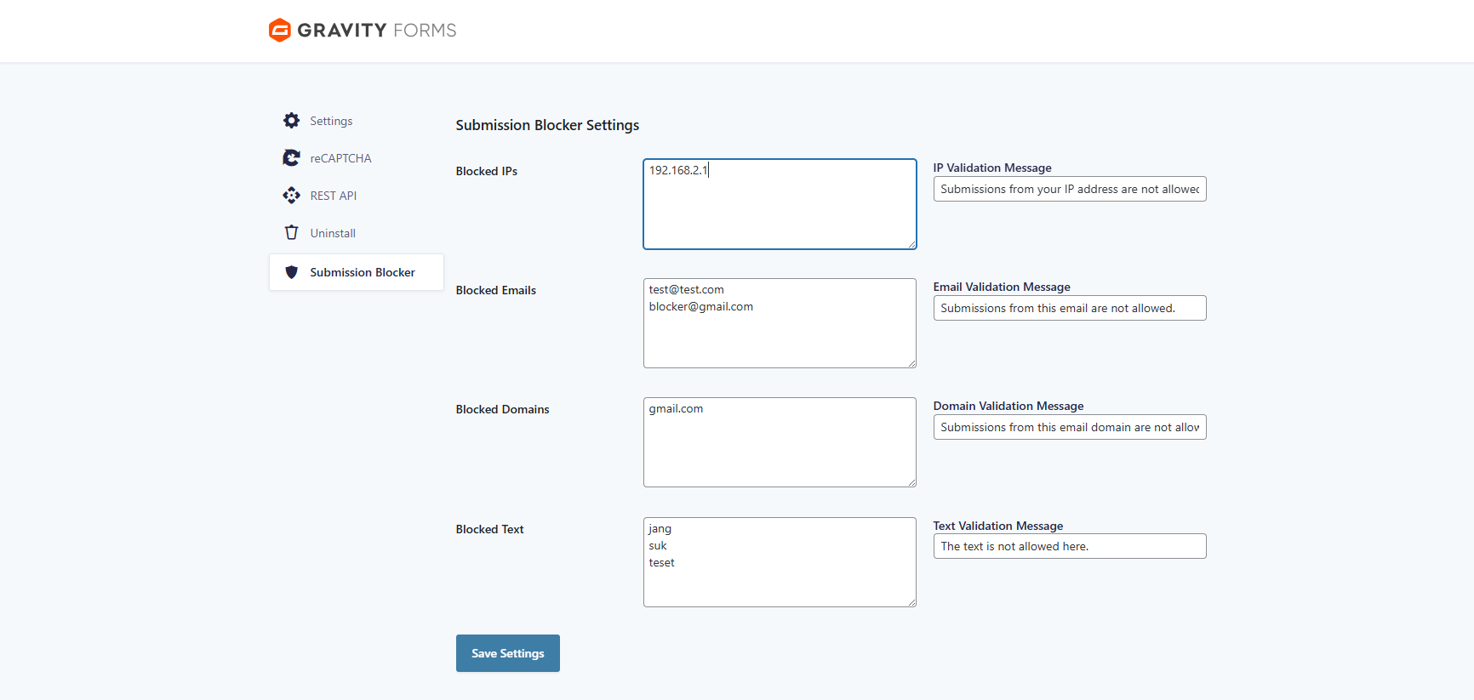The height and width of the screenshot is (700, 1474).
Task: Click the Email Validation Message label
Action: [x=1002, y=287]
